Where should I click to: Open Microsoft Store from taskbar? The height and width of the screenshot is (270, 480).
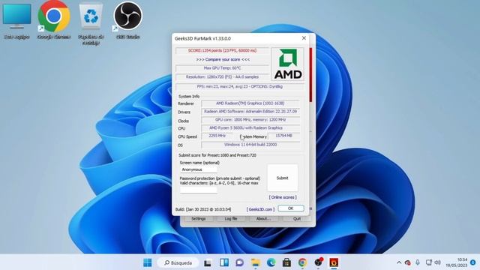(x=286, y=262)
